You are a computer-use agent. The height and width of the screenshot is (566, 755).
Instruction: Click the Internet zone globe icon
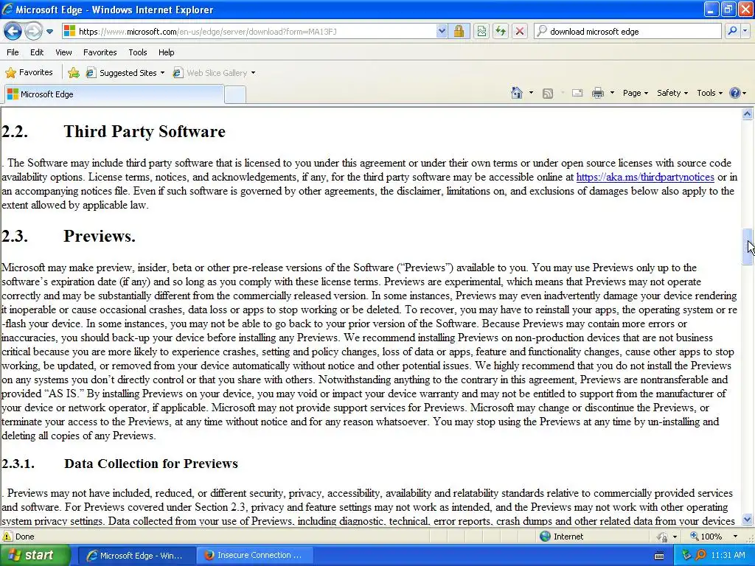pyautogui.click(x=545, y=537)
